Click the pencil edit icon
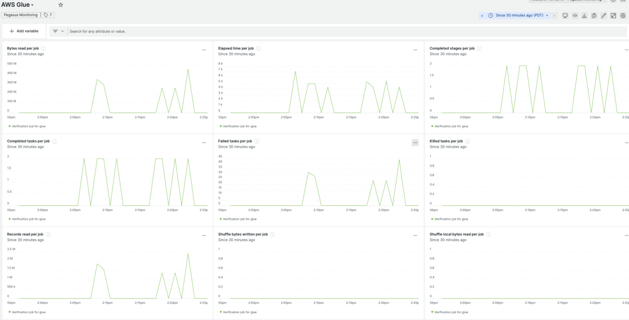Image resolution: width=629 pixels, height=320 pixels. click(x=604, y=16)
